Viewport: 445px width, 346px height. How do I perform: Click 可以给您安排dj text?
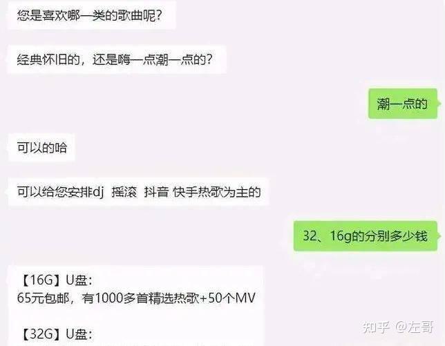tap(60, 192)
